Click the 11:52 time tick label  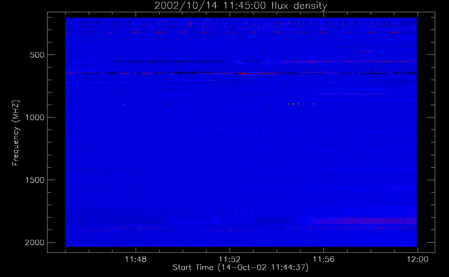229,260
